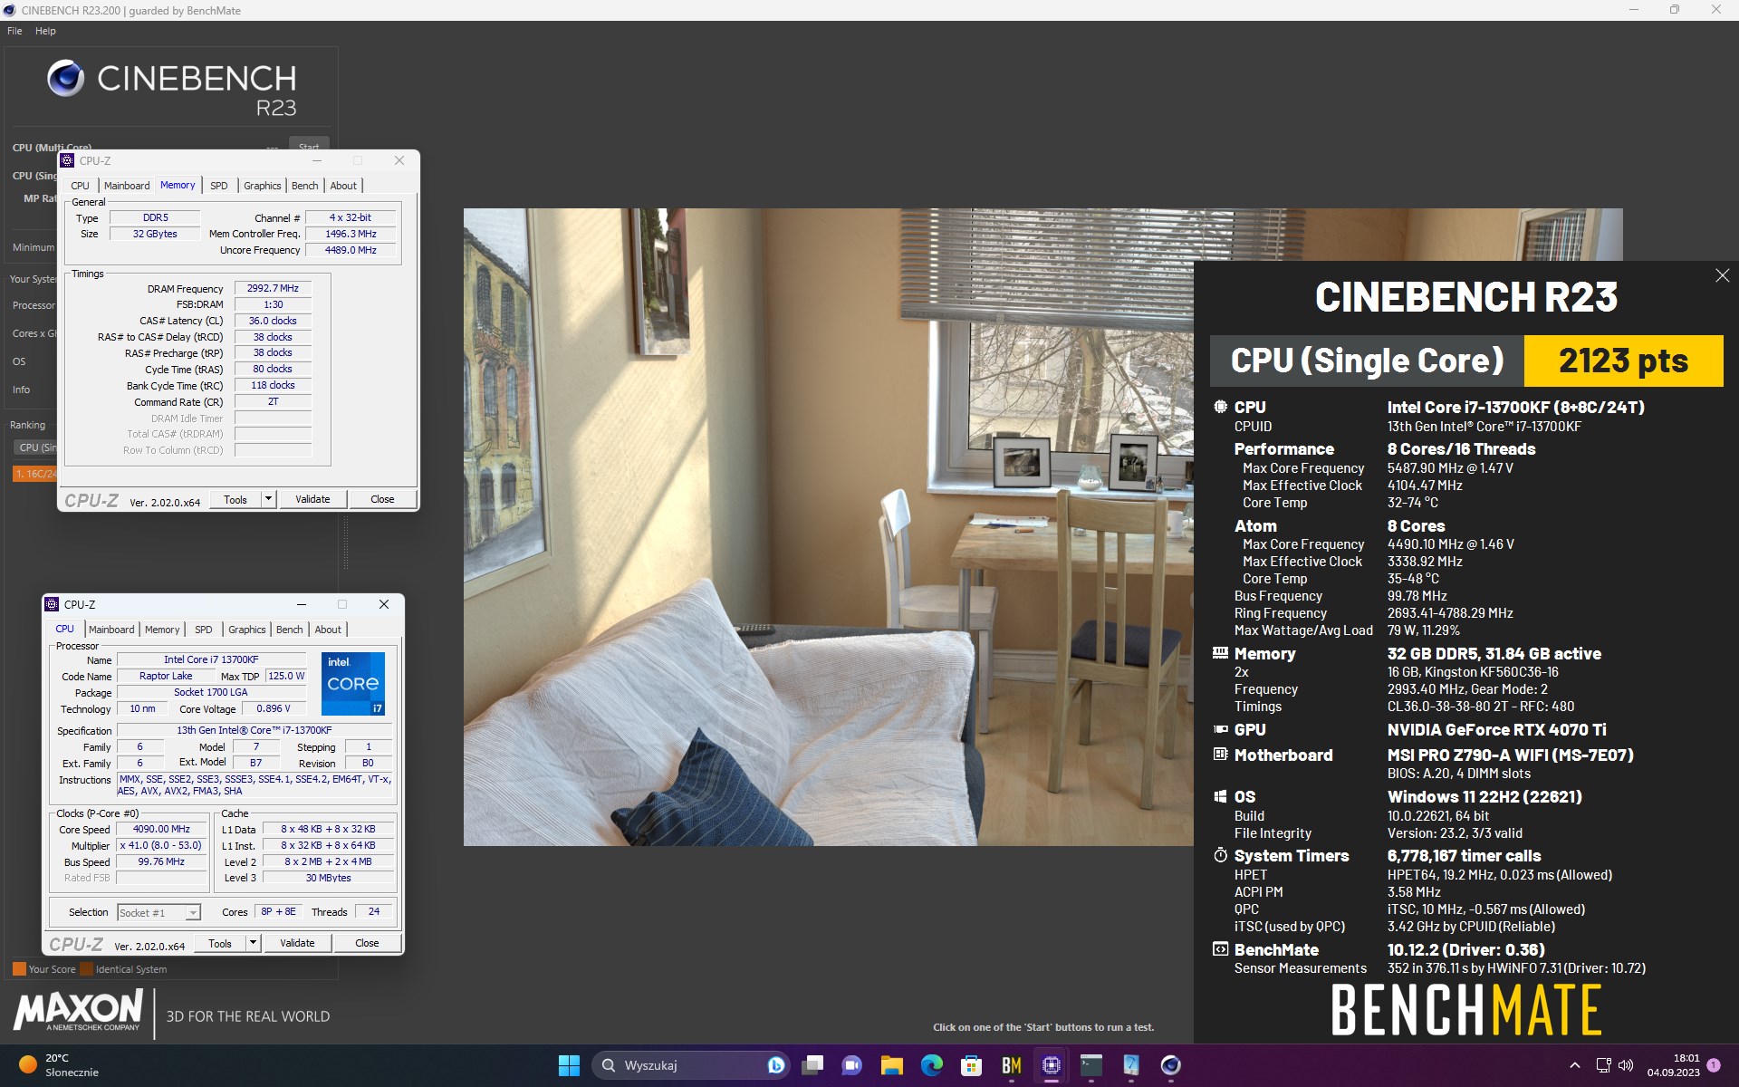Open Graphics tab in the lower CPU-Z window
Viewport: 1739px width, 1087px height.
pos(247,630)
